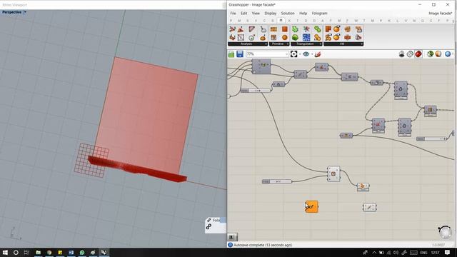
Task: Click the compass widget on Grasshopper canvas
Action: (x=445, y=232)
